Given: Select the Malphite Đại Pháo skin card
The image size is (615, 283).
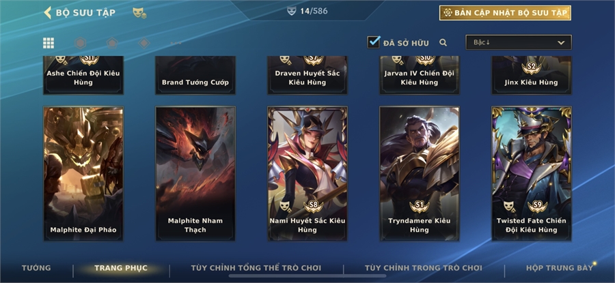Looking at the screenshot, I should click(83, 174).
